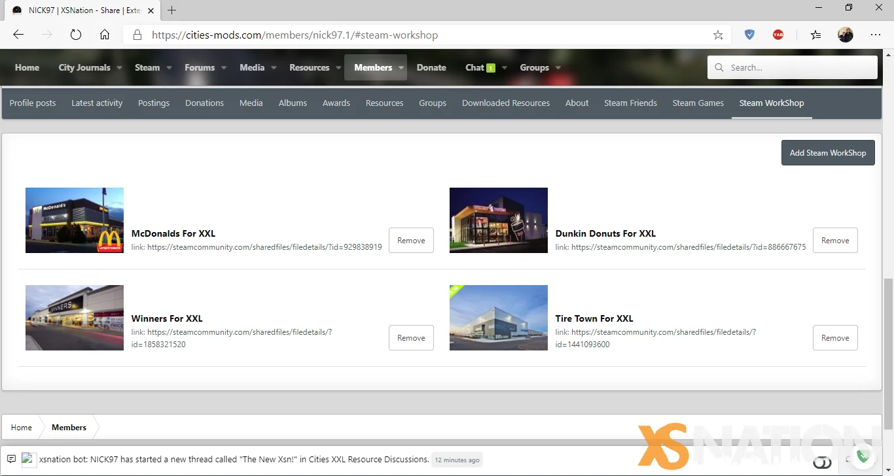This screenshot has height=476, width=894.
Task: Click the Dunkin Donuts For XXL title
Action: coord(605,233)
